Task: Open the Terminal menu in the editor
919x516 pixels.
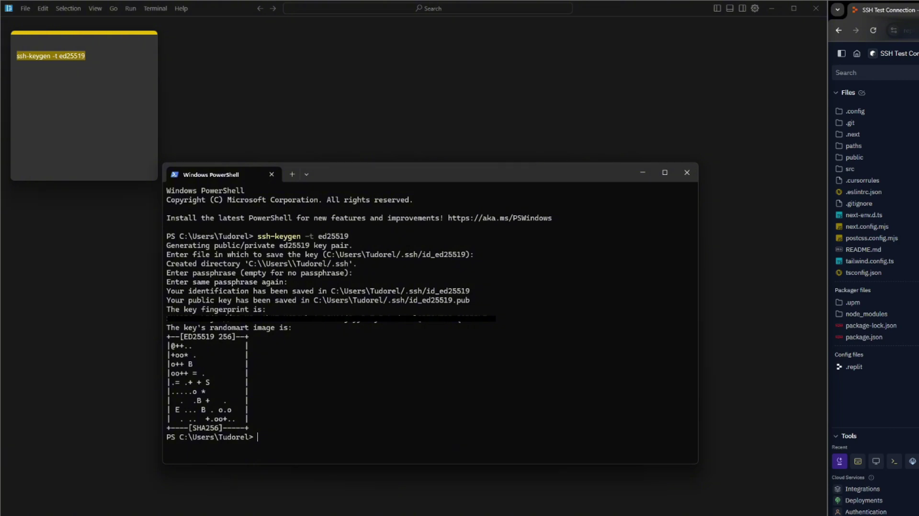Action: point(155,8)
